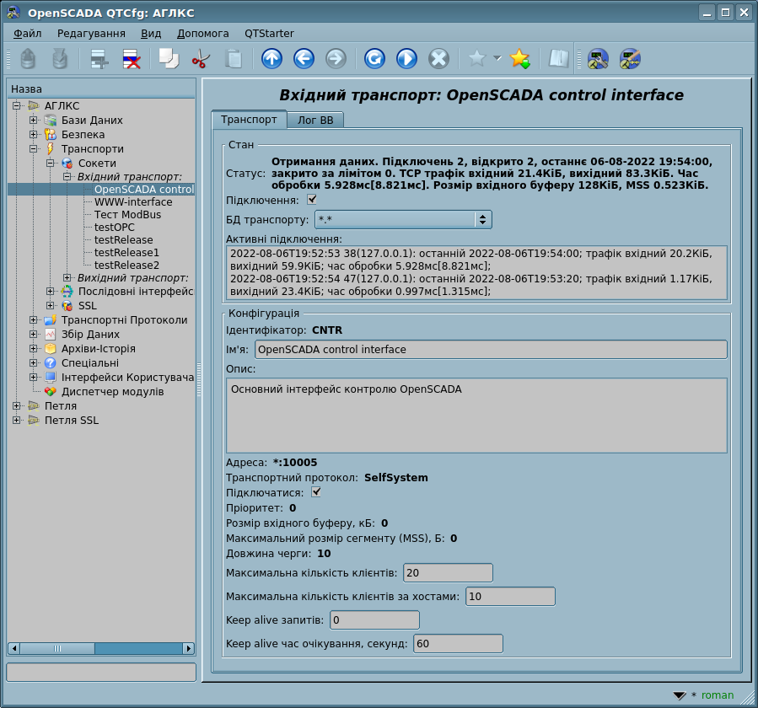Viewport: 758px width, 708px height.
Task: Go up one level with the up arrow
Action: [271, 59]
